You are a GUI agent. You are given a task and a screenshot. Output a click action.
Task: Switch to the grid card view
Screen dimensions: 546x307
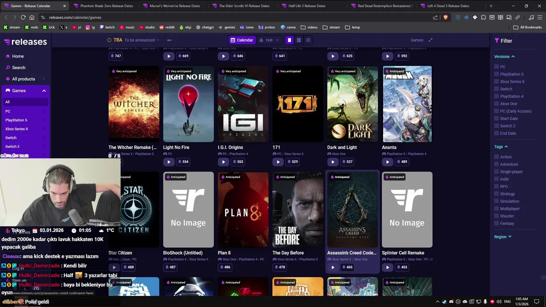[289, 40]
